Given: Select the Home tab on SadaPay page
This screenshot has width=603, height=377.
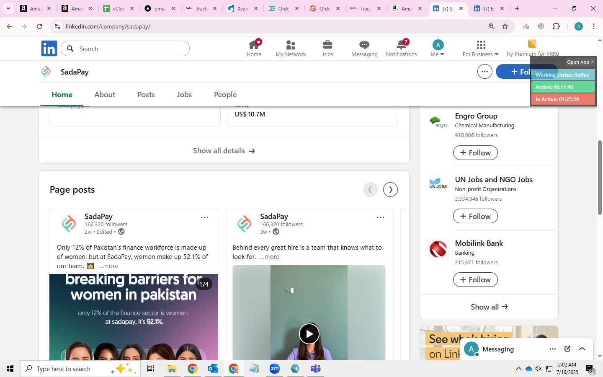Looking at the screenshot, I should 62,95.
